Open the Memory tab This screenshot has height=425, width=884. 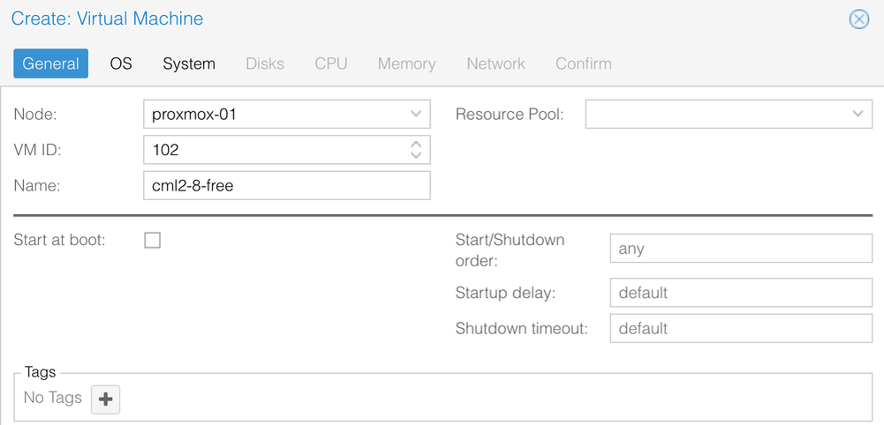pyautogui.click(x=406, y=63)
